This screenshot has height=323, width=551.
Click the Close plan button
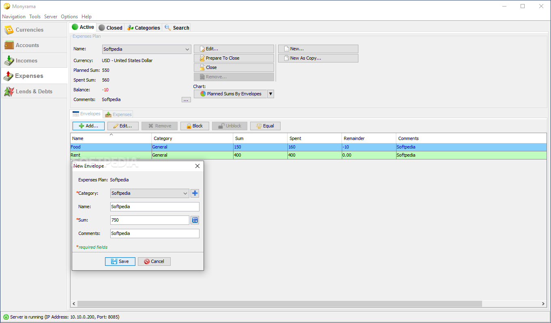coord(234,67)
